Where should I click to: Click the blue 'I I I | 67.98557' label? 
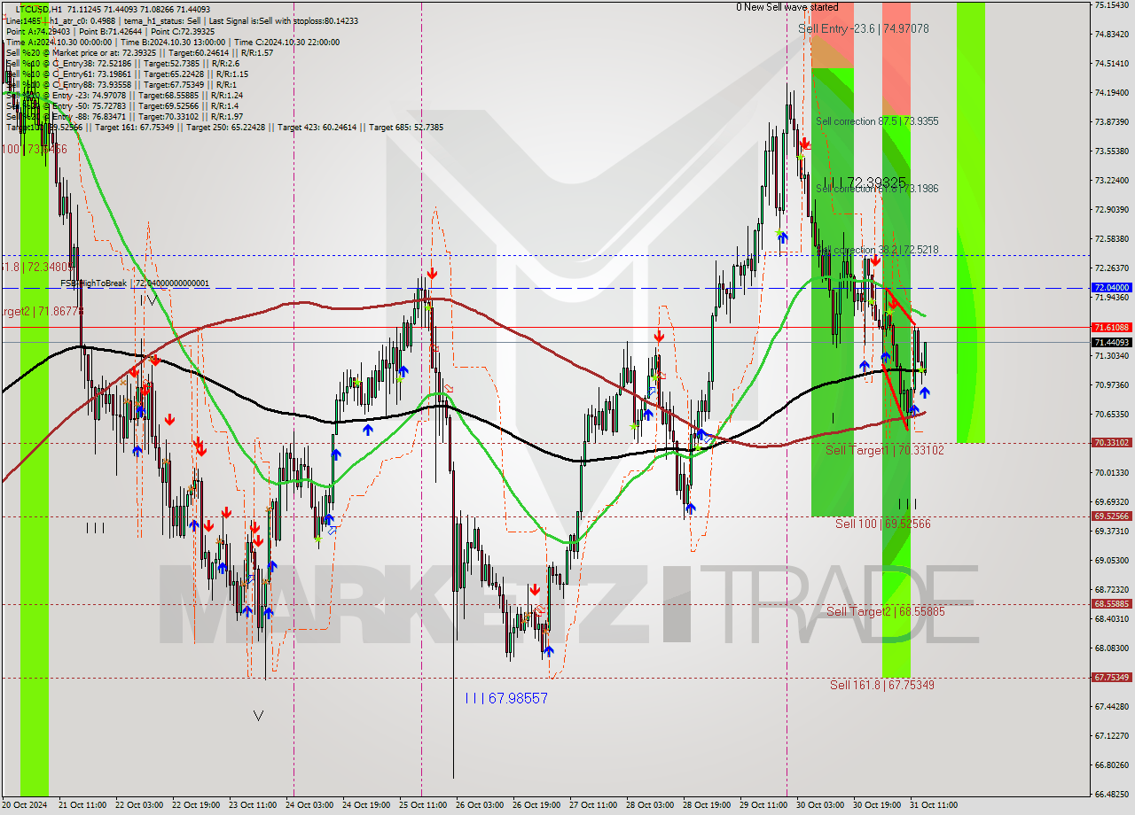point(506,698)
